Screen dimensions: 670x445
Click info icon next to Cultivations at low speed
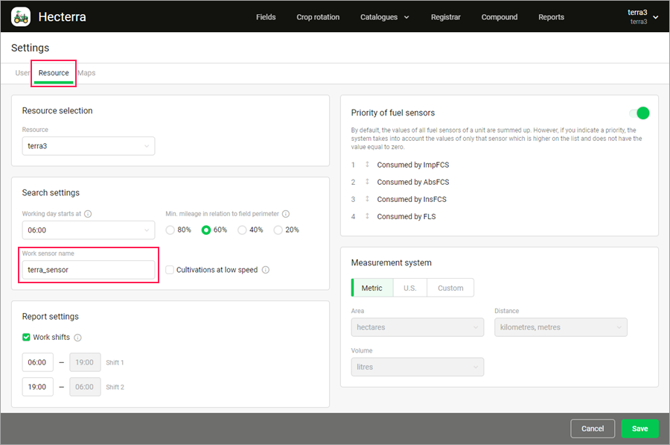tap(266, 270)
